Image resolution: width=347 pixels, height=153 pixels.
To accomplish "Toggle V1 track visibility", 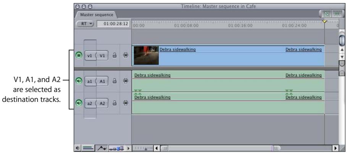I will [x=79, y=55].
